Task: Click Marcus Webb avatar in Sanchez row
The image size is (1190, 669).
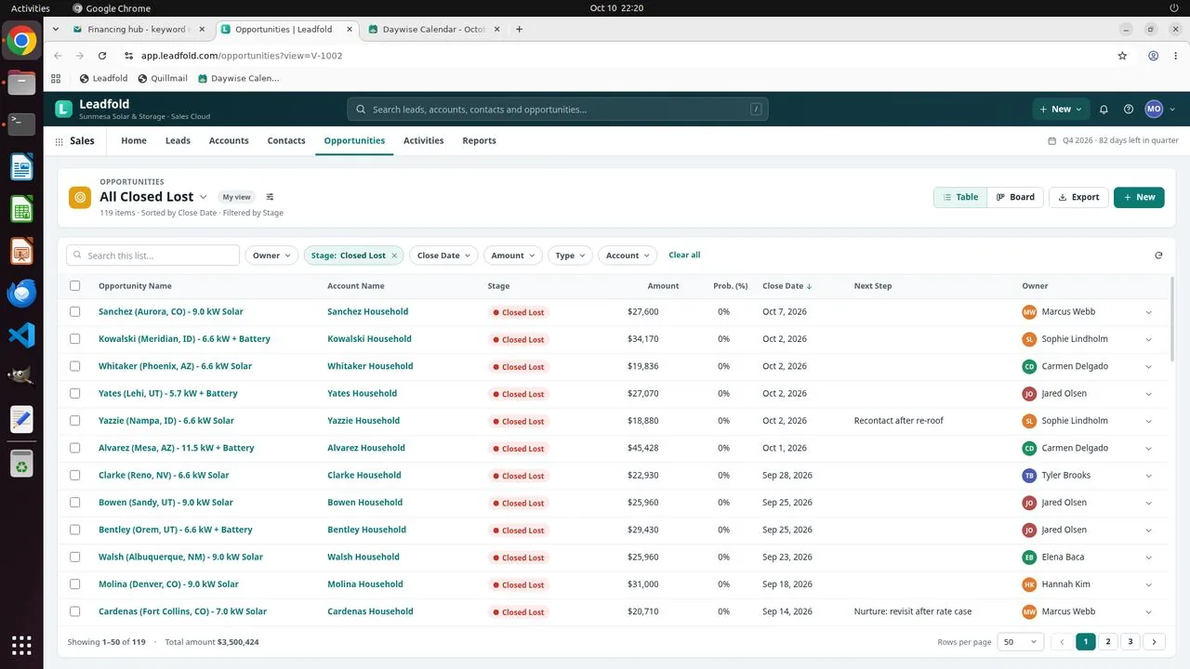Action: [1029, 312]
